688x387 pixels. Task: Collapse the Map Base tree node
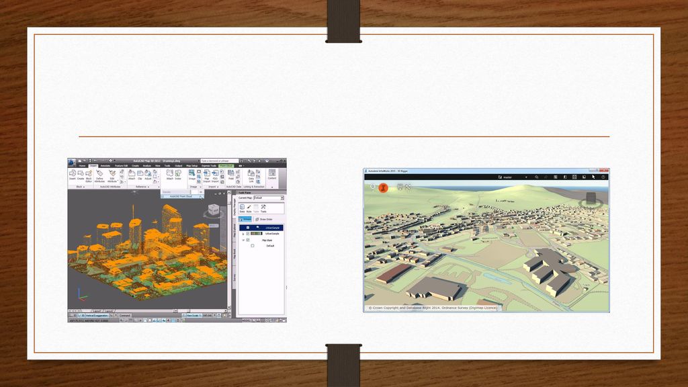pyautogui.click(x=243, y=240)
